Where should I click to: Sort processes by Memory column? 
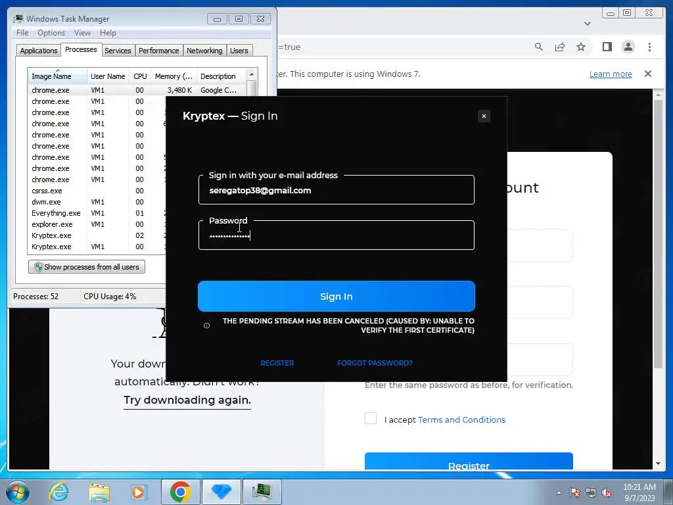click(x=174, y=76)
